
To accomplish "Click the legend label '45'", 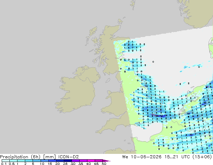I will pyautogui.click(x=96, y=164).
